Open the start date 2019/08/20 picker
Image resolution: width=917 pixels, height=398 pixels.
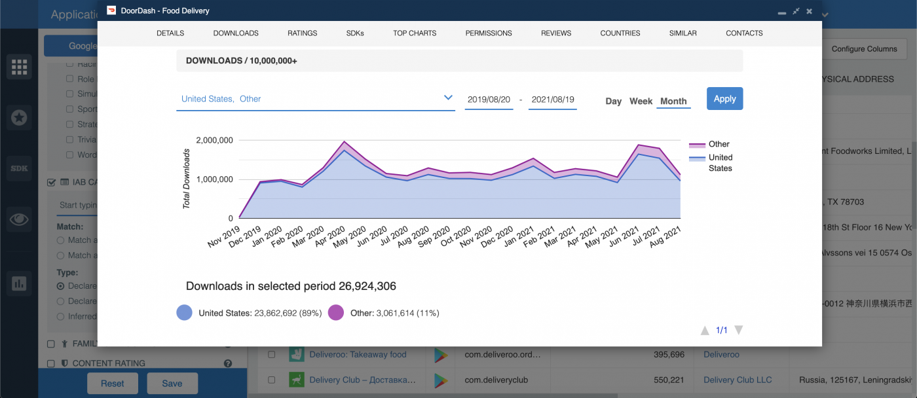[x=489, y=99]
